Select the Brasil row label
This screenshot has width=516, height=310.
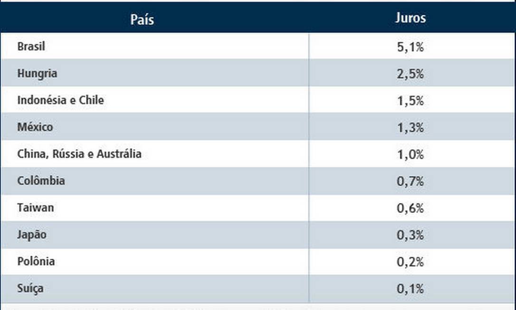(x=31, y=47)
